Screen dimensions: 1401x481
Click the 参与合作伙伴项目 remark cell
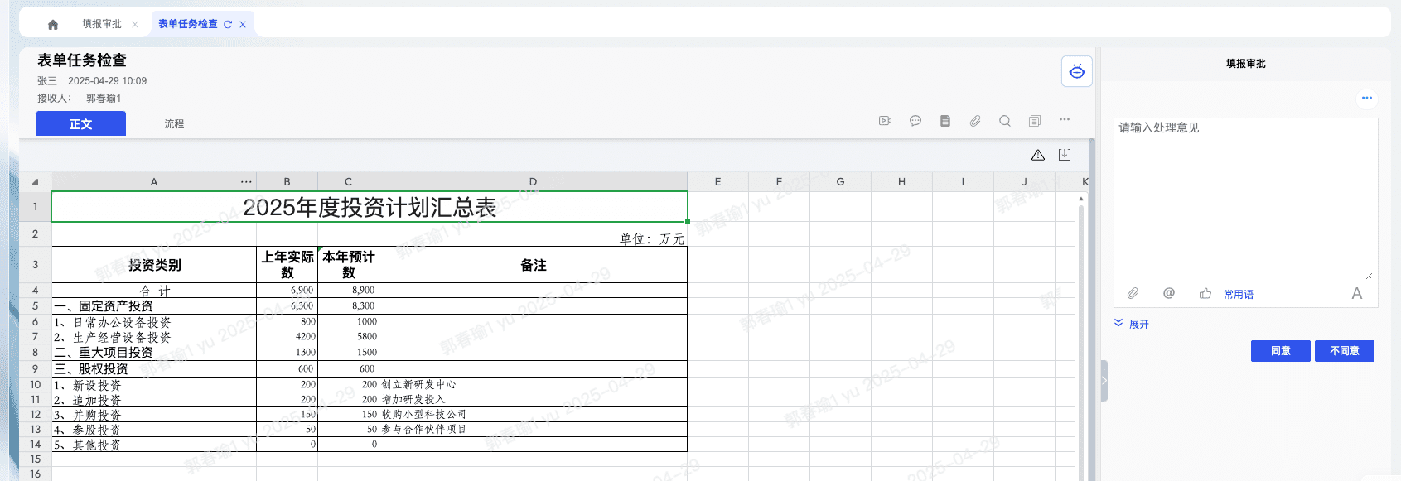[x=533, y=429]
